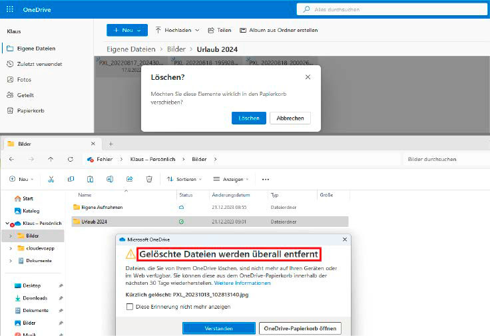Image resolution: width=490 pixels, height=336 pixels.
Task: Open Geteilt in OneDrive sidebar
Action: point(21,95)
